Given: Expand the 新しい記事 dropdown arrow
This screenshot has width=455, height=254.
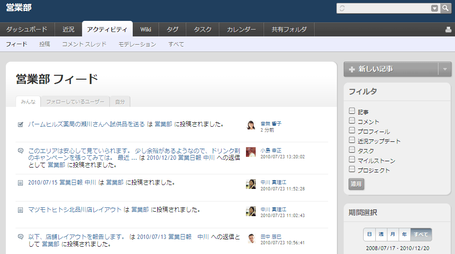Looking at the screenshot, I should (445, 69).
